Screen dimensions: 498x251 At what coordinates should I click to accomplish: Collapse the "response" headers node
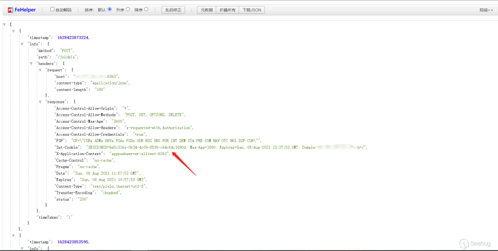click(40, 102)
